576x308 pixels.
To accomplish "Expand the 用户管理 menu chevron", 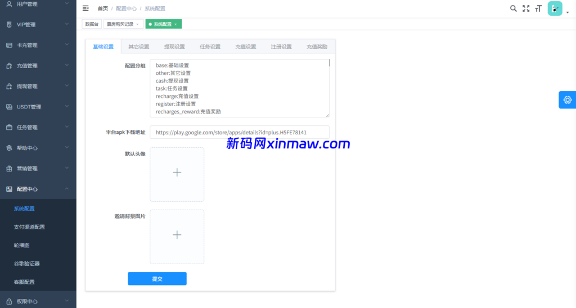I will coord(67,3).
